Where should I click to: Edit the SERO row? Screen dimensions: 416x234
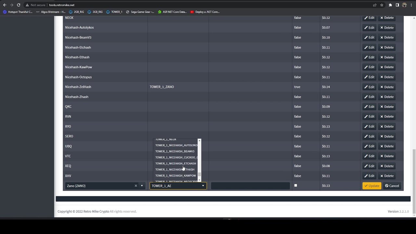[369, 136]
